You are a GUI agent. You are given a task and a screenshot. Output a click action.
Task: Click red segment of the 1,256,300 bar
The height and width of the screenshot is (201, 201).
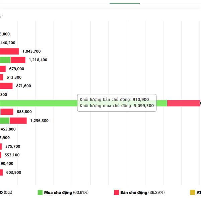18,121
